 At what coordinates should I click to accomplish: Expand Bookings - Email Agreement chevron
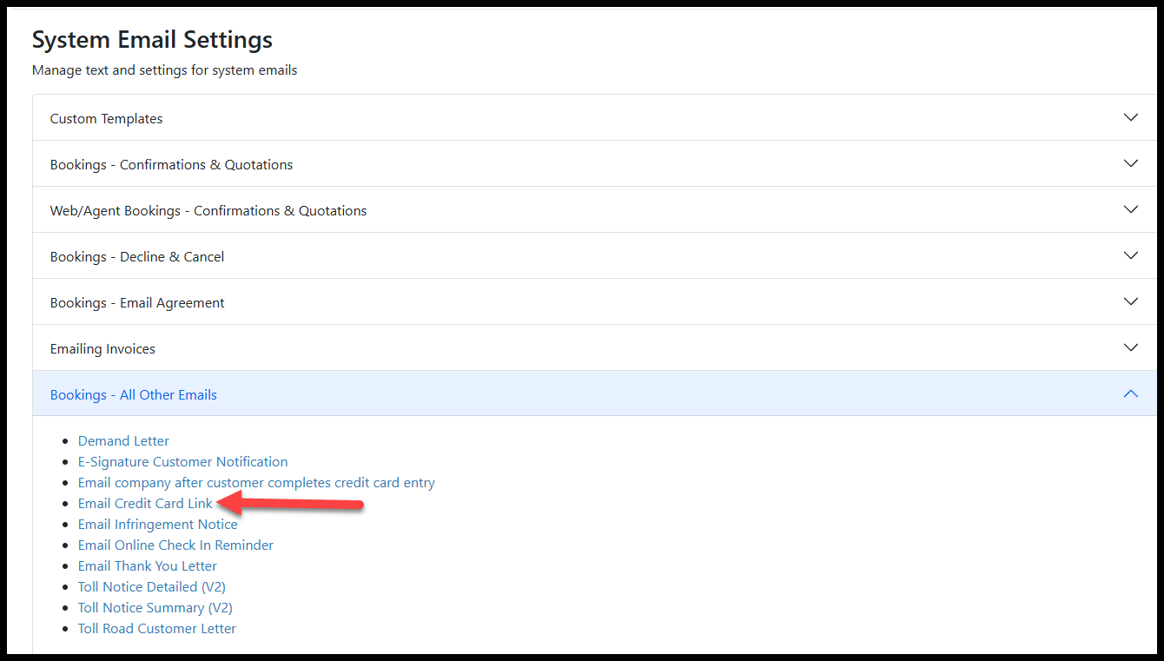point(1130,301)
